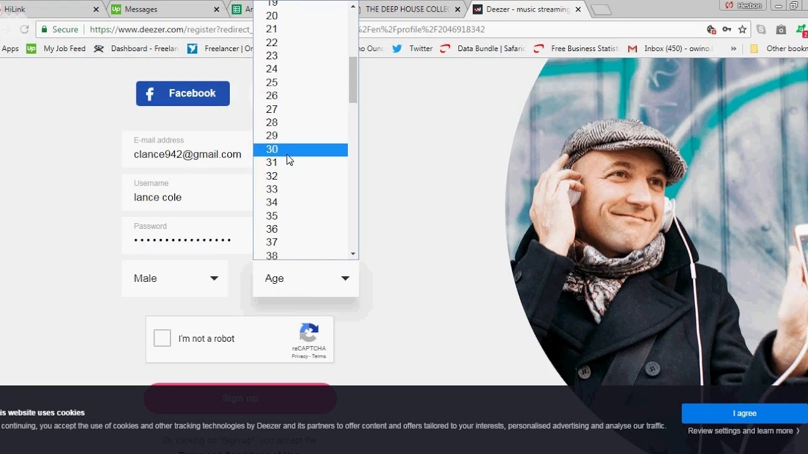Click the Hesbon profile button
The height and width of the screenshot is (454, 808).
pos(743,5)
